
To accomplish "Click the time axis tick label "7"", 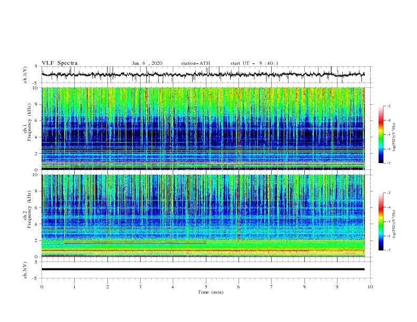I will tap(272, 287).
